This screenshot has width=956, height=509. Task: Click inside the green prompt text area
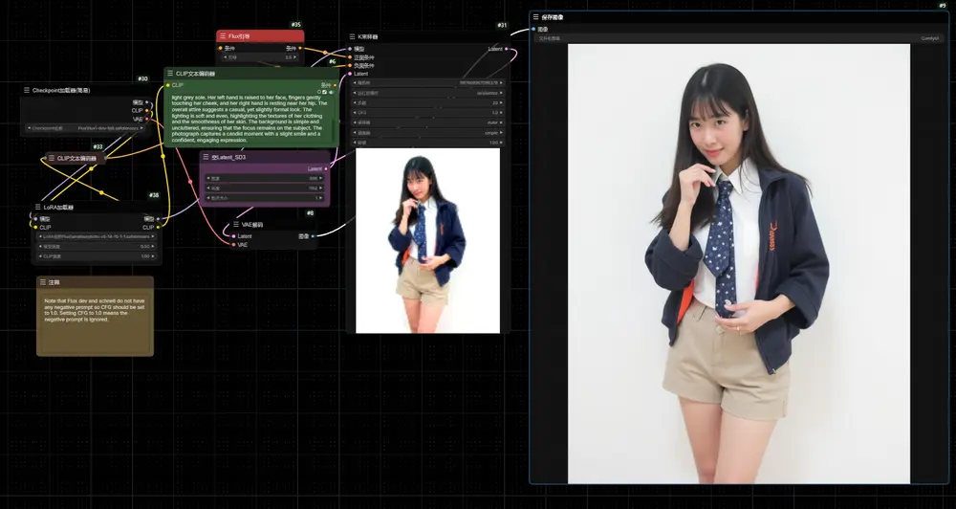click(250, 119)
